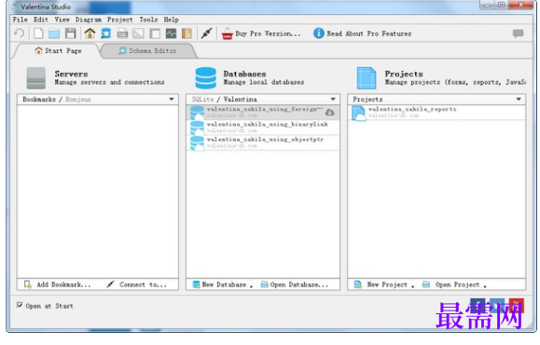Expand the Projects dropdown

pyautogui.click(x=519, y=99)
